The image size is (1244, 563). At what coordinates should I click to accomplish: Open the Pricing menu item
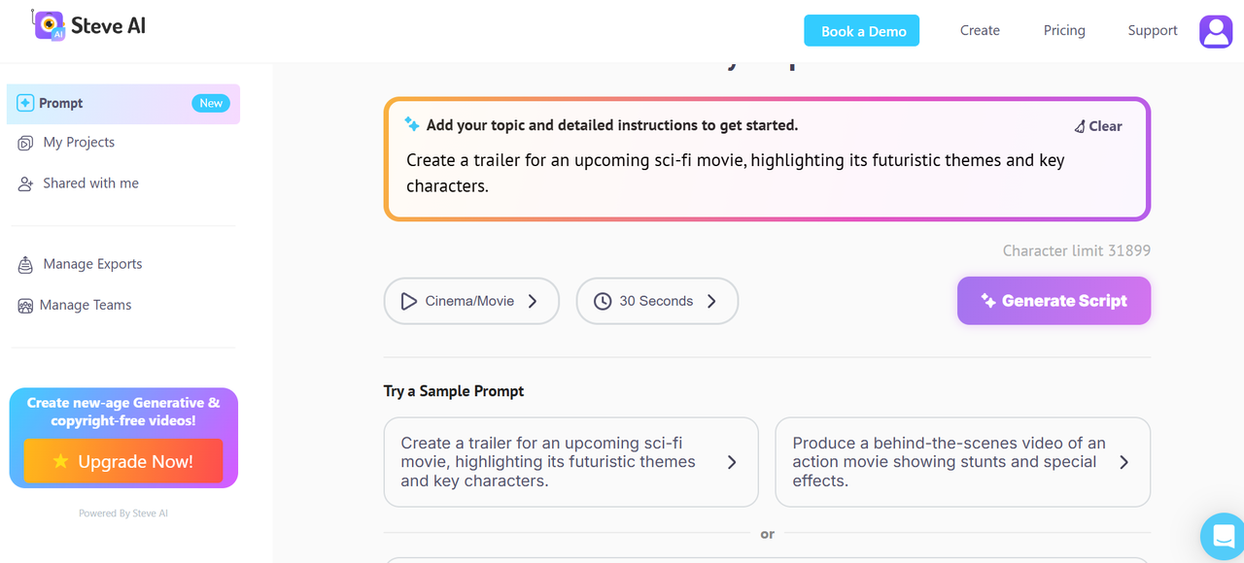point(1064,31)
